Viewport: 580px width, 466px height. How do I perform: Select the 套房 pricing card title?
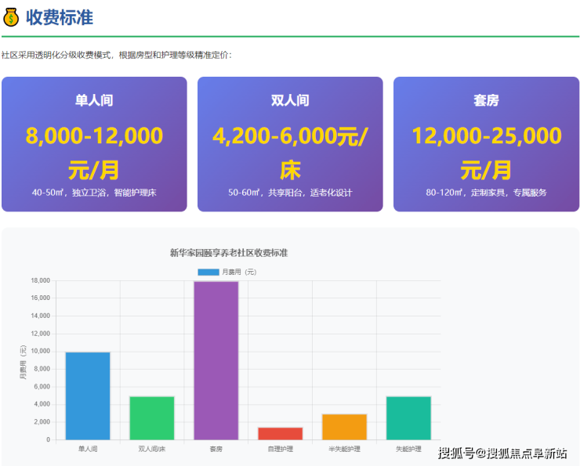[x=486, y=100]
